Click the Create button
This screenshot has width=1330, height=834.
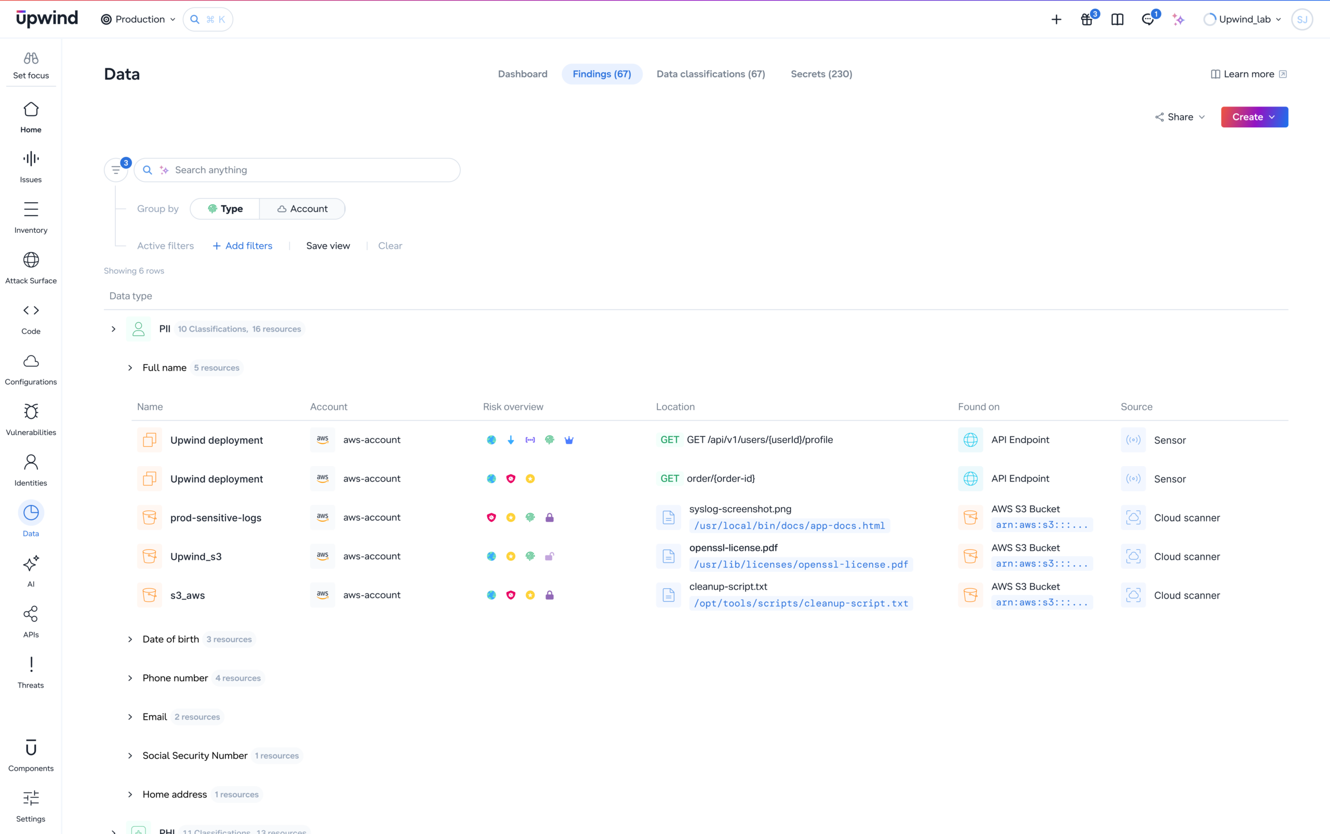(x=1254, y=117)
